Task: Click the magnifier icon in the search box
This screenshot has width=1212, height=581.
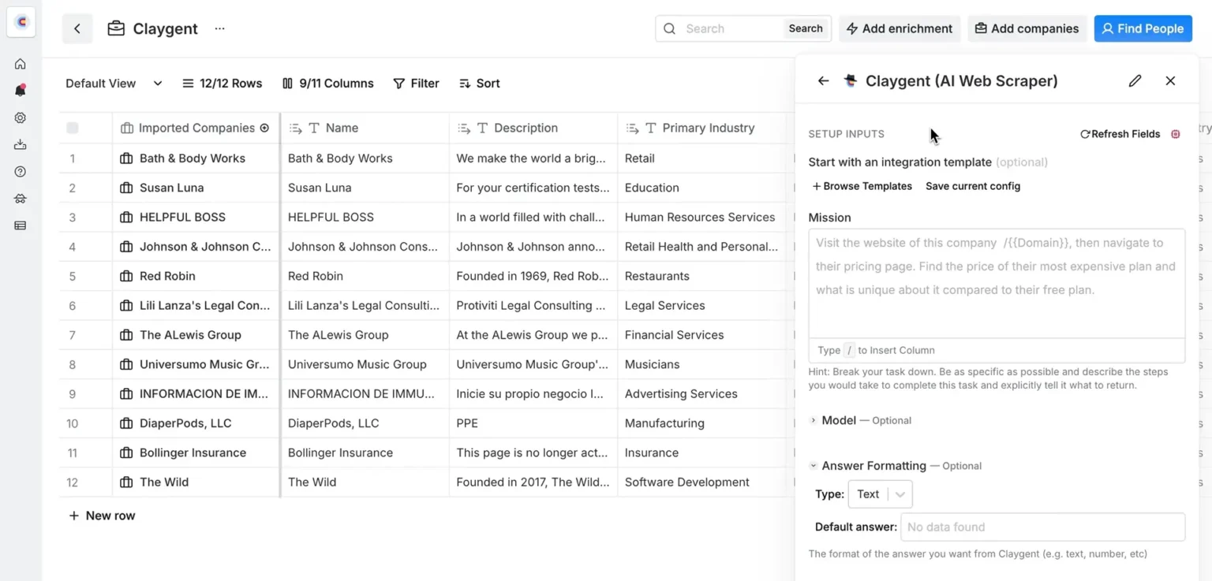Action: pos(670,28)
